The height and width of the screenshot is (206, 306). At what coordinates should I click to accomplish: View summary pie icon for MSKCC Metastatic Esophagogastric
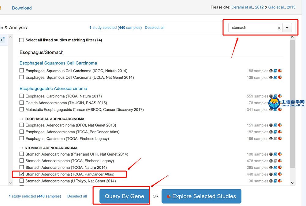(280, 109)
